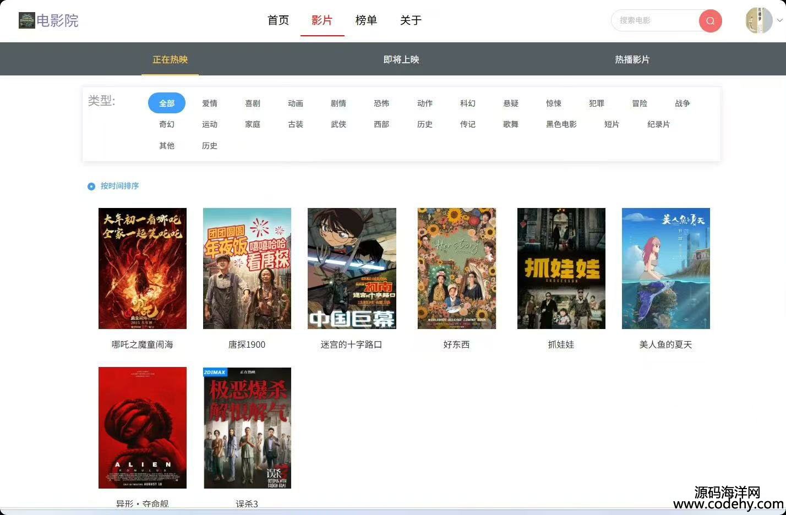Select the 全部 genre filter button
This screenshot has width=786, height=515.
[x=166, y=103]
